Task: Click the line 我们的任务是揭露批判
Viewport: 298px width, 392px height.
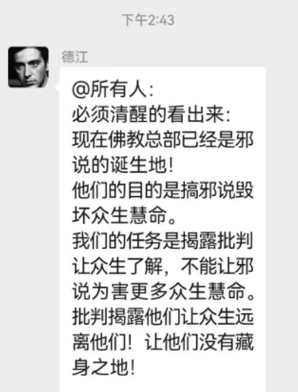Action: click(x=163, y=241)
